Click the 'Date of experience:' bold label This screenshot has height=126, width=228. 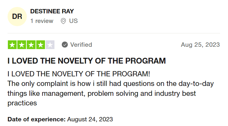[x=36, y=119]
